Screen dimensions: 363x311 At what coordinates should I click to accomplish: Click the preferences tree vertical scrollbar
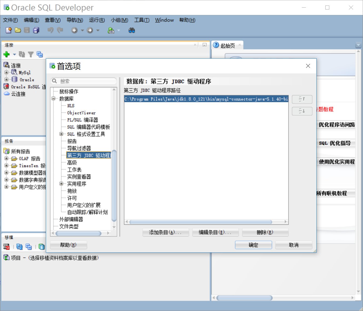point(114,185)
